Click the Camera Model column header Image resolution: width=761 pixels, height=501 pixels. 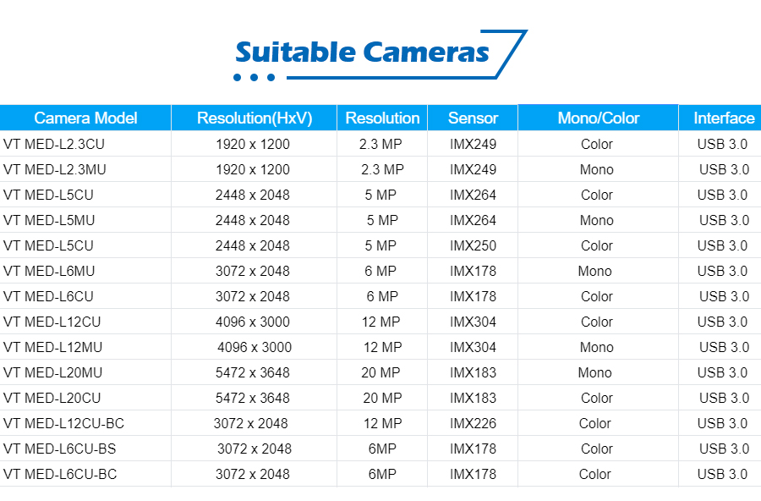coord(85,118)
